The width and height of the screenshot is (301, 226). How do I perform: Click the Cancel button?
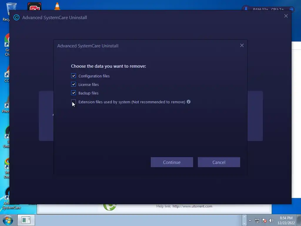click(x=219, y=162)
